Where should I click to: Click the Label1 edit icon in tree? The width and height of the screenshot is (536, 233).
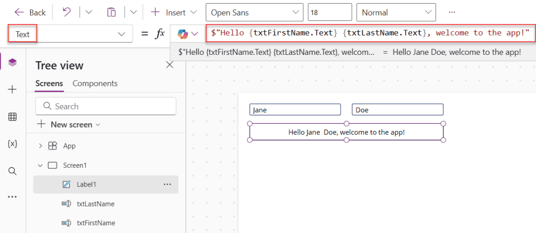(66, 184)
